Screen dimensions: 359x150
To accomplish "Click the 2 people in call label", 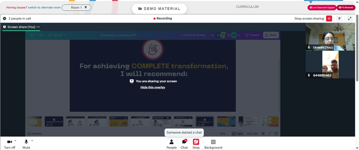I will click(20, 19).
